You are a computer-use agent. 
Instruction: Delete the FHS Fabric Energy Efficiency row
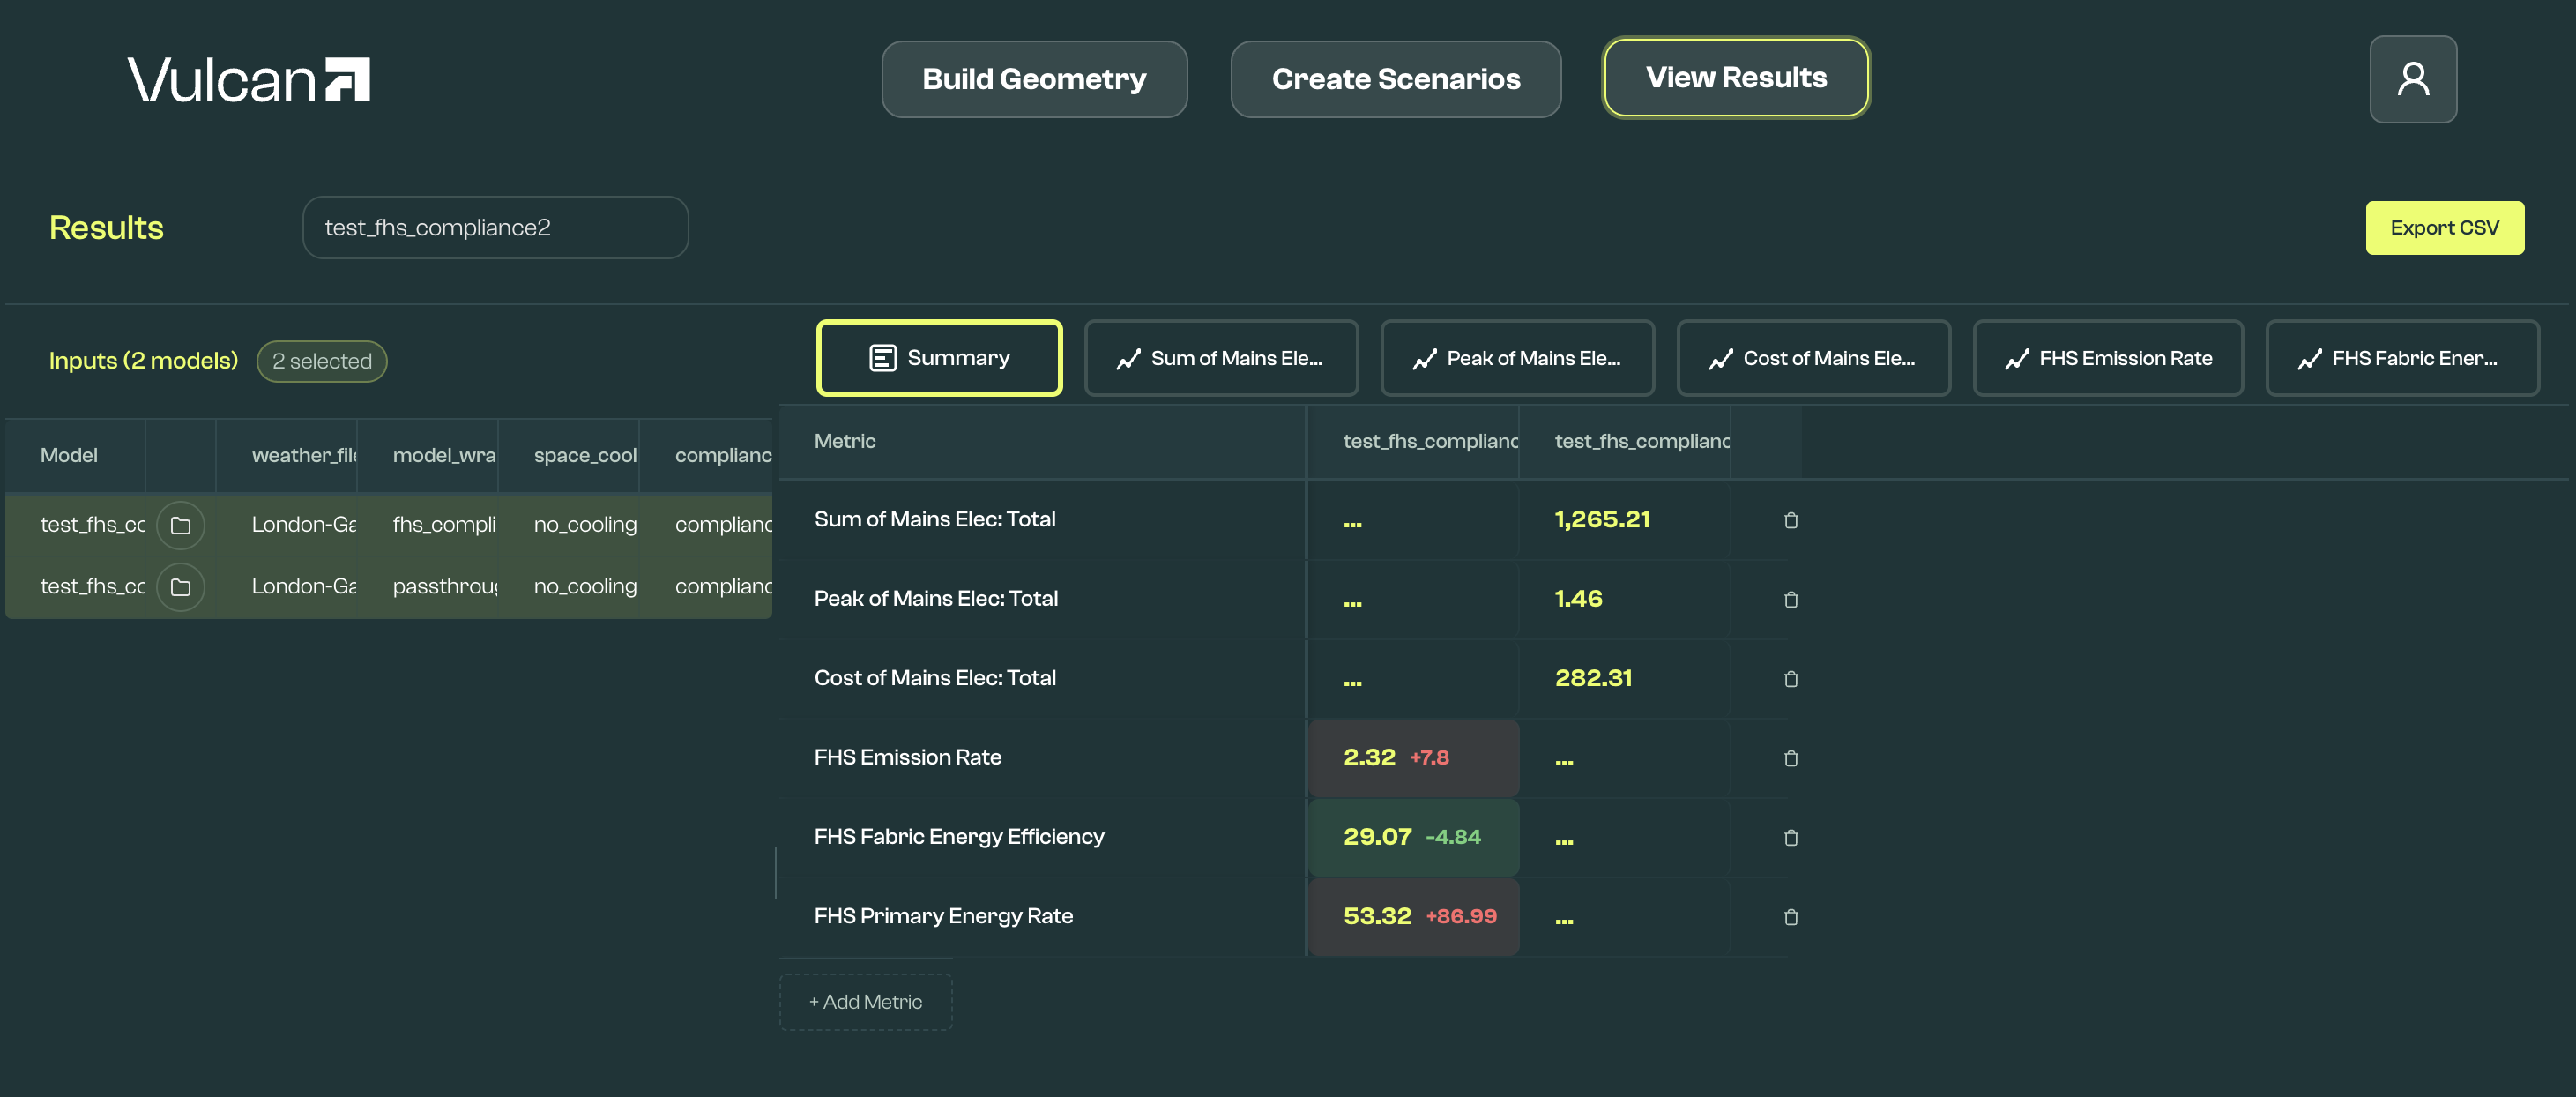pyautogui.click(x=1790, y=837)
